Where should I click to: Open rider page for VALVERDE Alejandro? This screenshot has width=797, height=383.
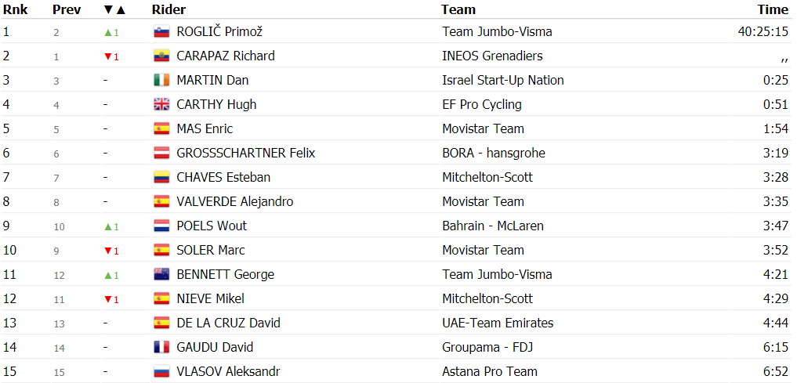[x=235, y=201]
